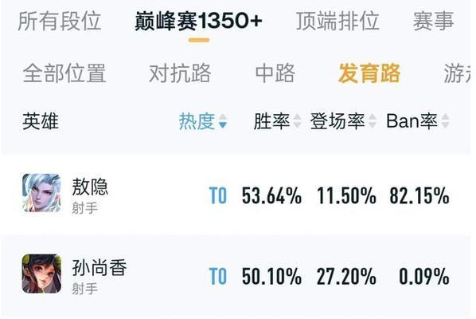Switch to 所有段位 tab
Image resolution: width=476 pixels, height=319 pixels.
click(x=60, y=21)
